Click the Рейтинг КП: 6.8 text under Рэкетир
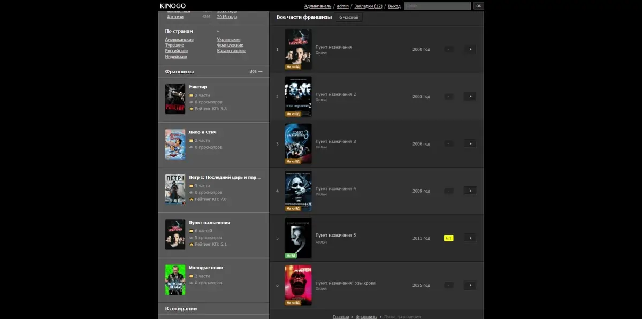Viewport: 642px width, 319px height. click(211, 109)
